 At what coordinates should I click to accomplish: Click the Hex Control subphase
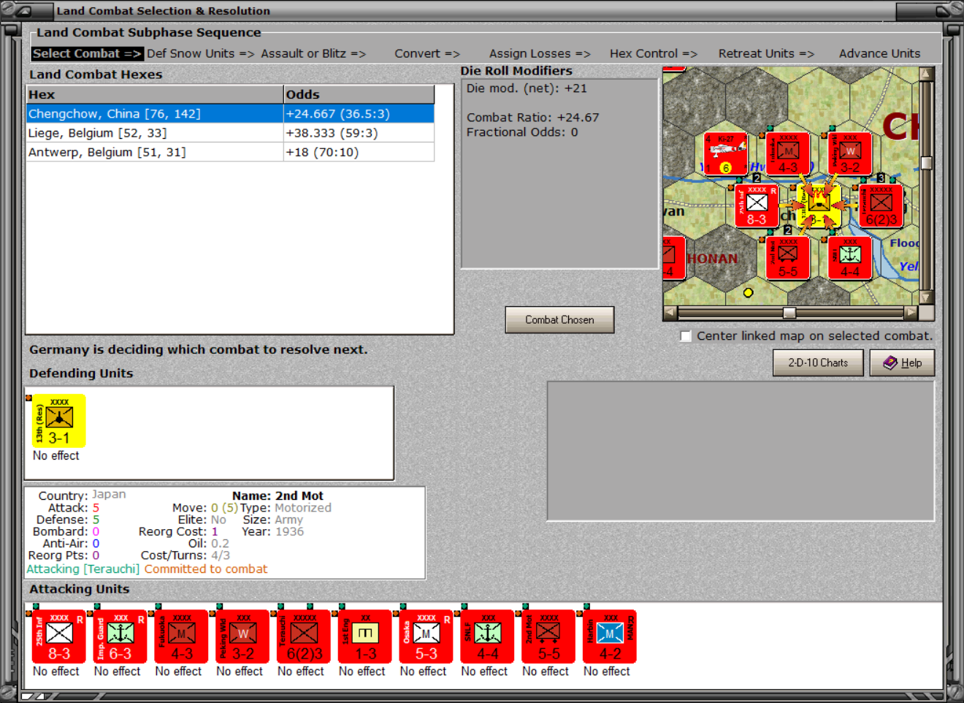(654, 53)
